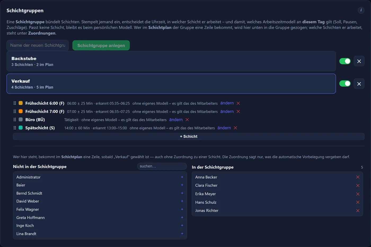Image resolution: width=371 pixels, height=247 pixels.
Task: Grab the drag handle of Frühschicht 6:00
Action: pos(15,103)
